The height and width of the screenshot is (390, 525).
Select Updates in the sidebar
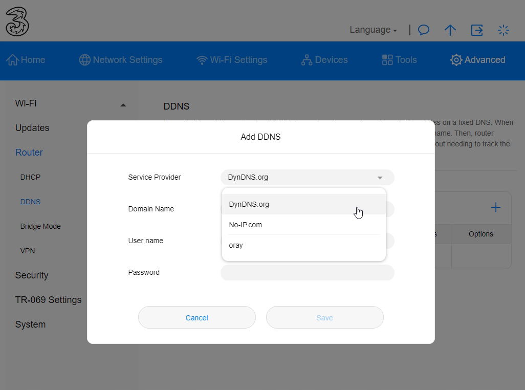coord(32,128)
